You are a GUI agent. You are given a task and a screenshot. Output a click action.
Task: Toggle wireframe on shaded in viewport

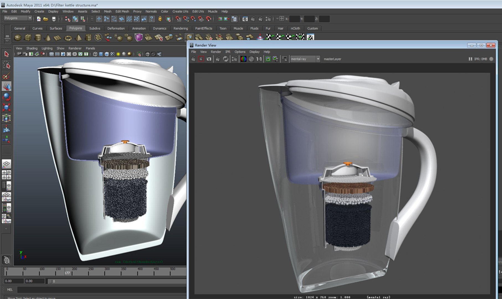[107, 54]
